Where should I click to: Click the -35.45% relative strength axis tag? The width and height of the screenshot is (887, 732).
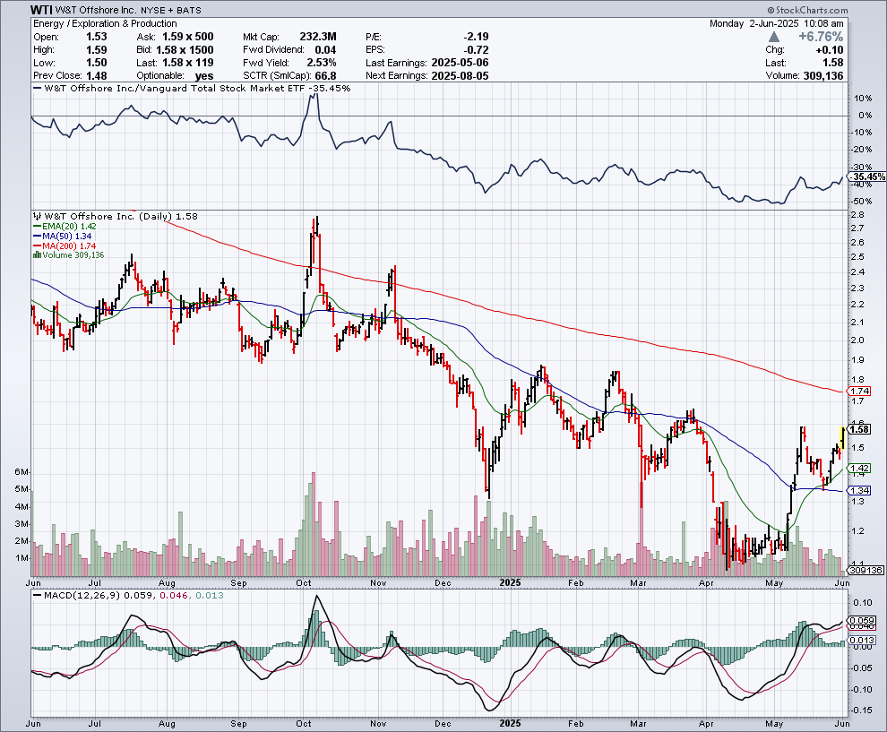[x=868, y=177]
